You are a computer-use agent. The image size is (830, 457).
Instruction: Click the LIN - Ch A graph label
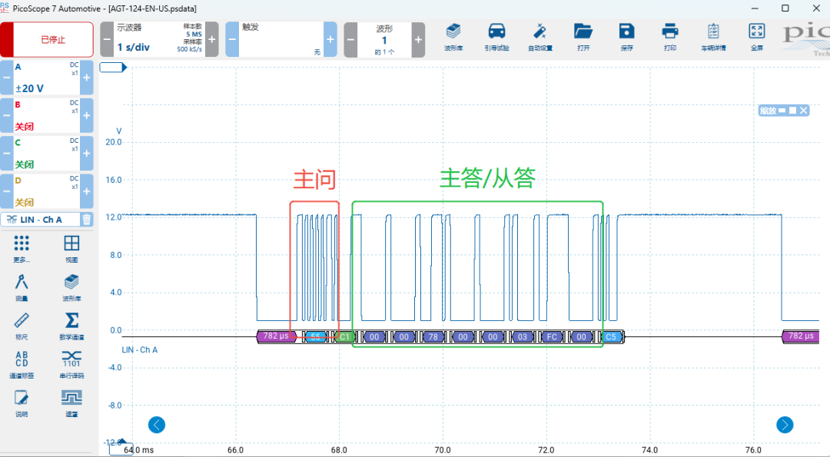coord(140,349)
